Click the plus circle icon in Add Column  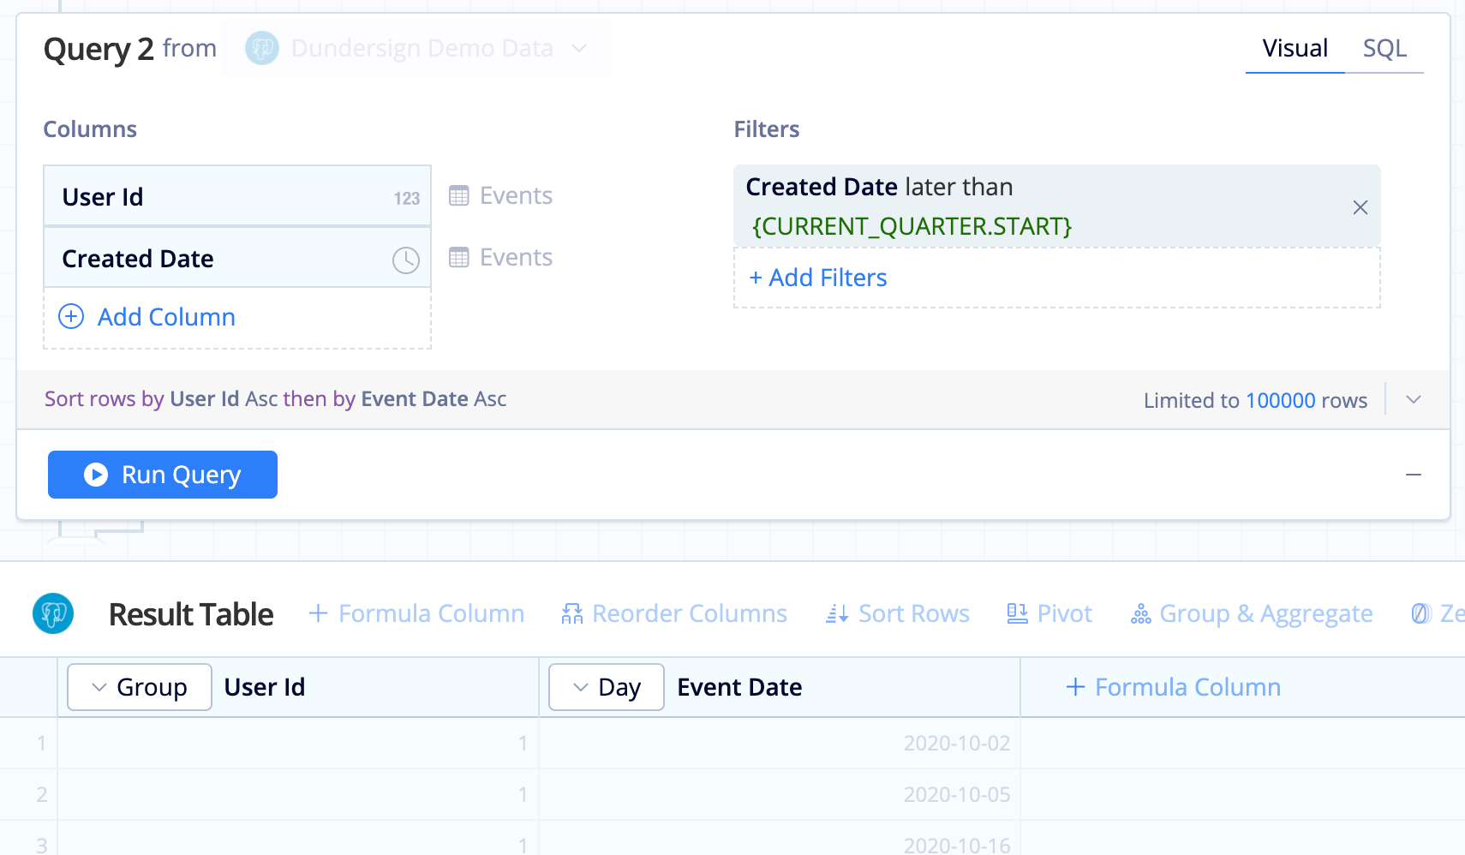coord(71,316)
